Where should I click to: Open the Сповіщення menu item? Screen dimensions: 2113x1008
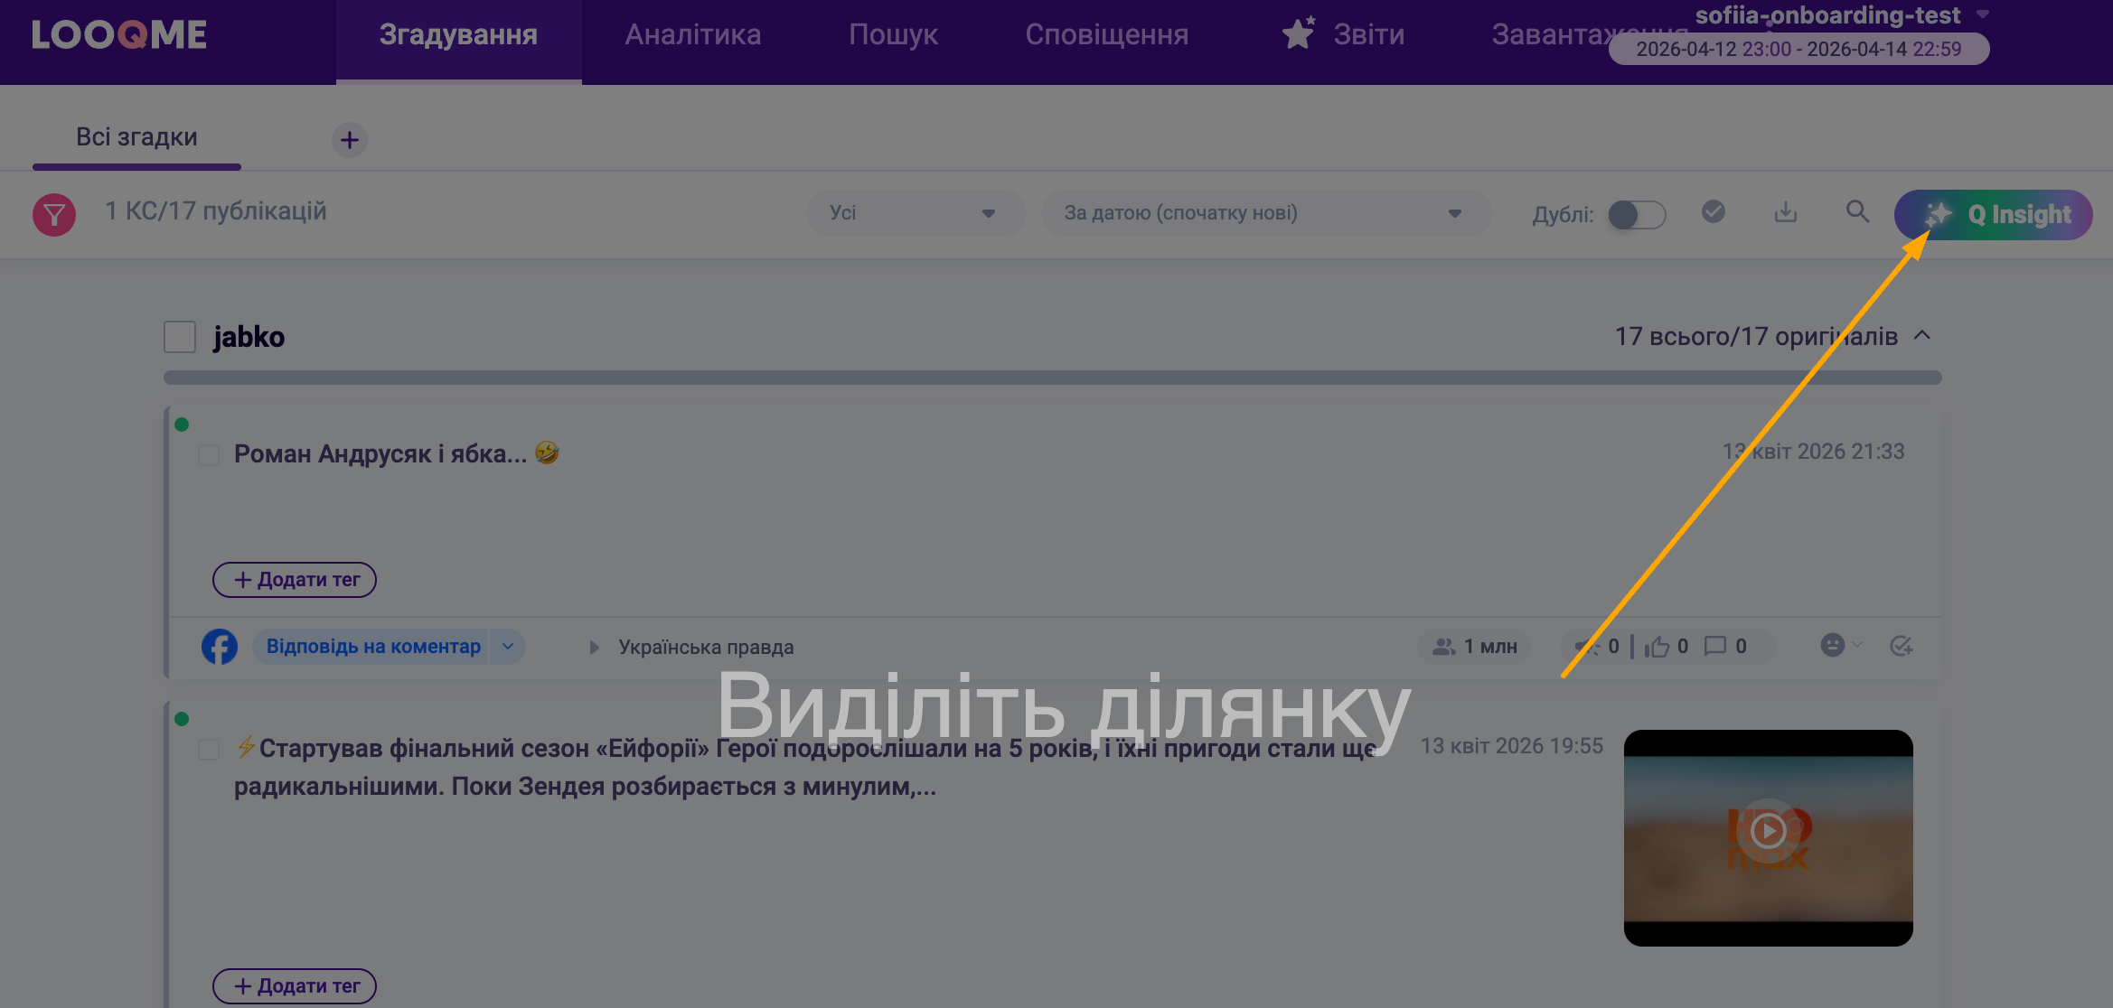click(x=1107, y=34)
